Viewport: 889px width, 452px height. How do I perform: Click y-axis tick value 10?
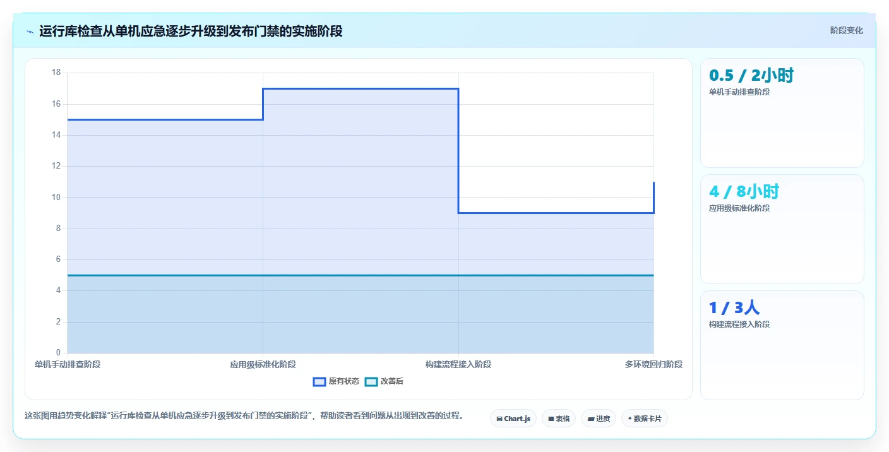coord(56,197)
